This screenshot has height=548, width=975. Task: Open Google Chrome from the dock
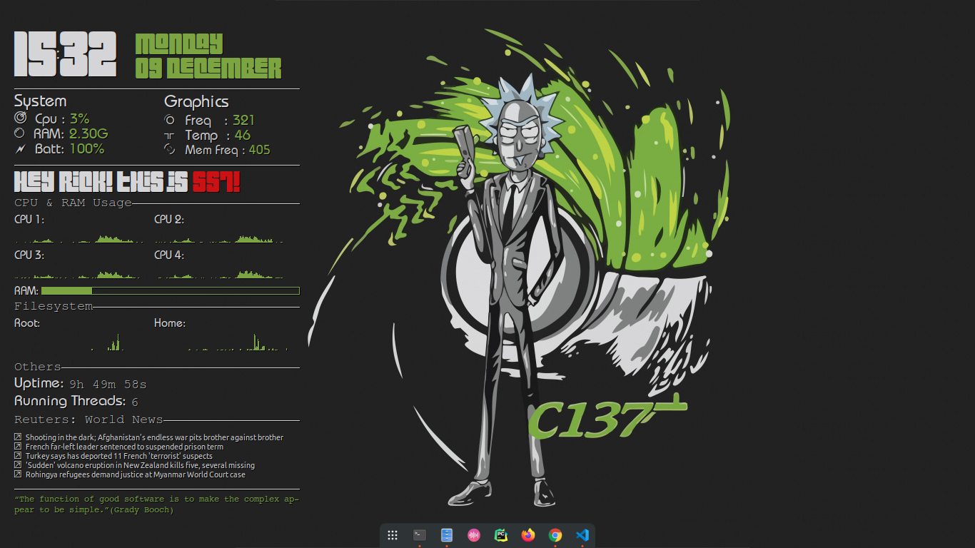point(555,535)
